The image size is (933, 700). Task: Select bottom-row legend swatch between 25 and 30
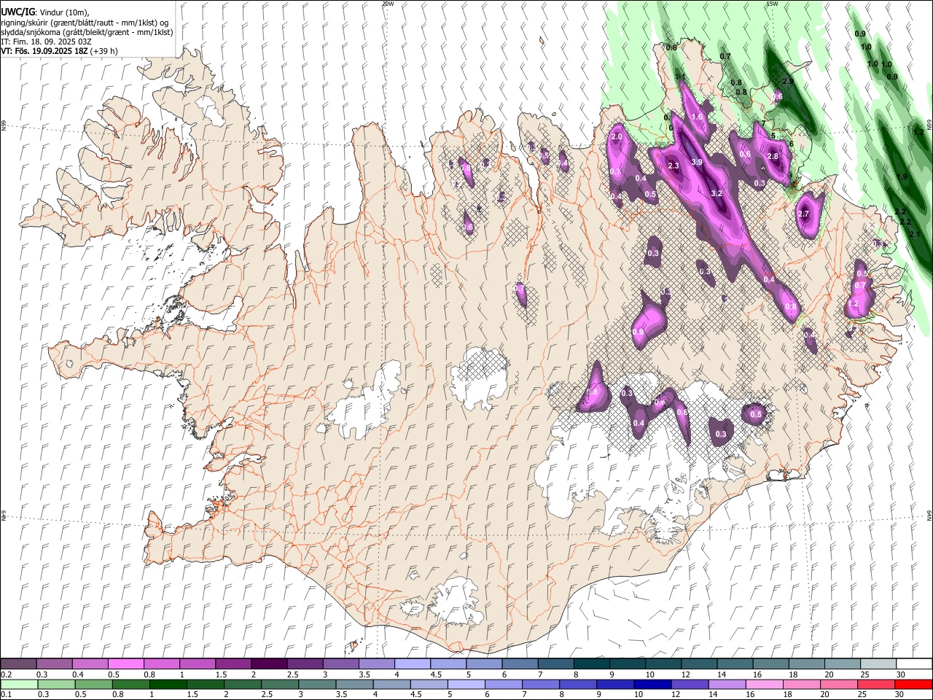[876, 684]
